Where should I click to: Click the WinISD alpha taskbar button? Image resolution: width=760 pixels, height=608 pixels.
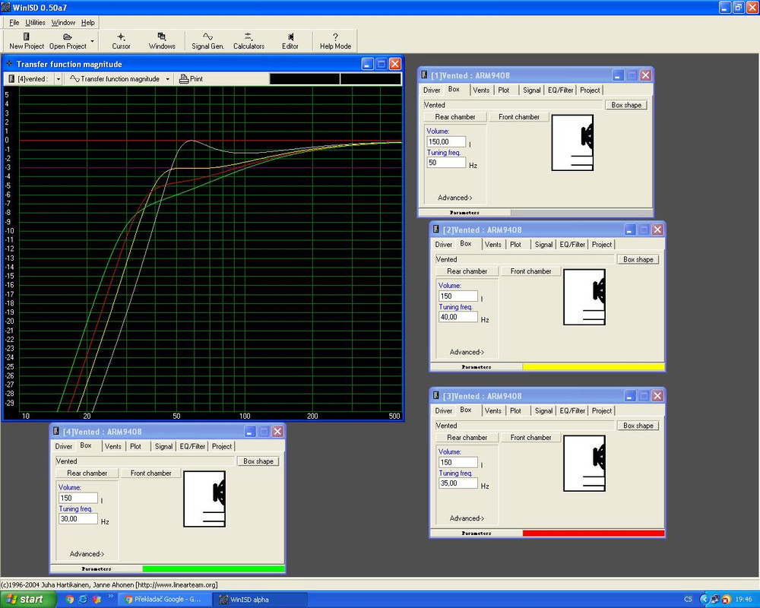[261, 600]
